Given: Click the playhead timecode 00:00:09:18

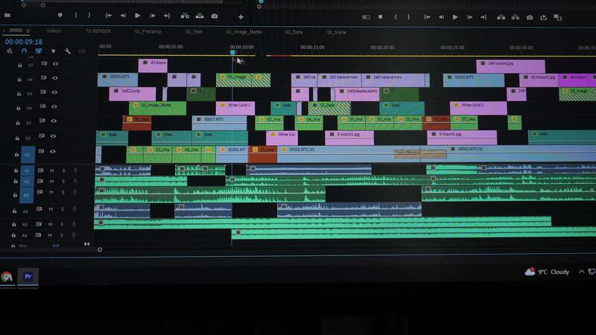Looking at the screenshot, I should coord(24,42).
